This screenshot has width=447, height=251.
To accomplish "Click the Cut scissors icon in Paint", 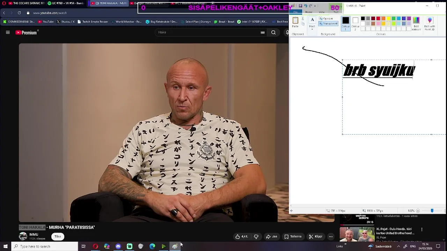I will click(x=302, y=18).
